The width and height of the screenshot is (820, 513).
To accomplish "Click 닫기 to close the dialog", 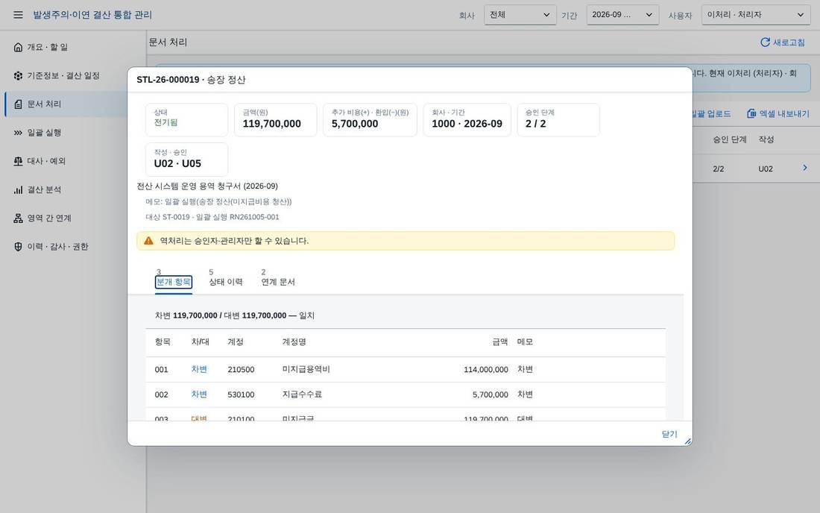I will tap(669, 434).
